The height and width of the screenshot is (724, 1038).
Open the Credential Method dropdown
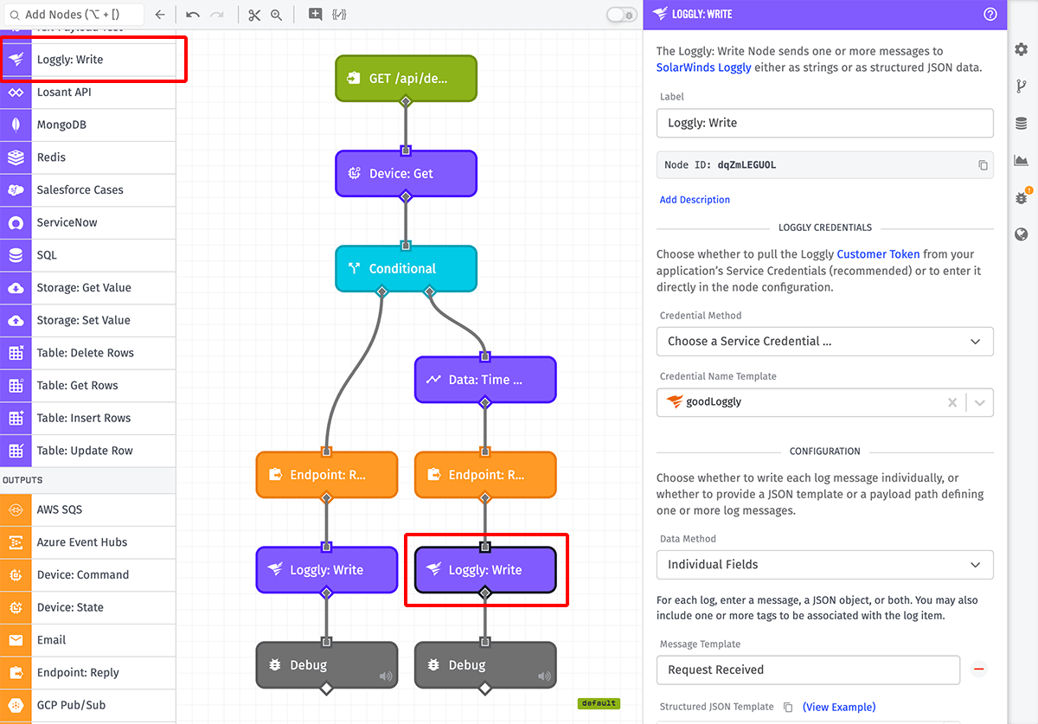(x=824, y=341)
